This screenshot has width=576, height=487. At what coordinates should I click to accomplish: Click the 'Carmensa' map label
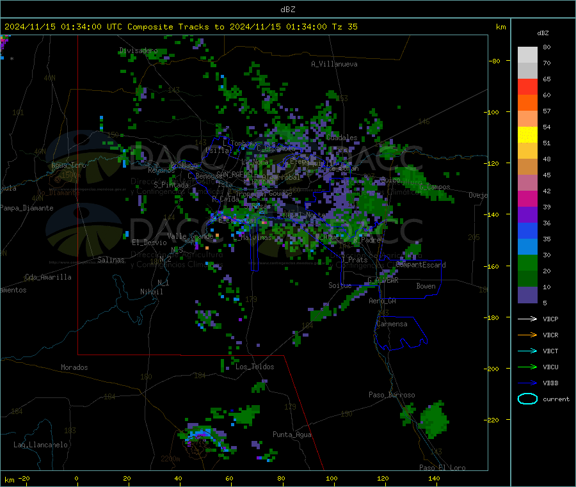point(392,324)
